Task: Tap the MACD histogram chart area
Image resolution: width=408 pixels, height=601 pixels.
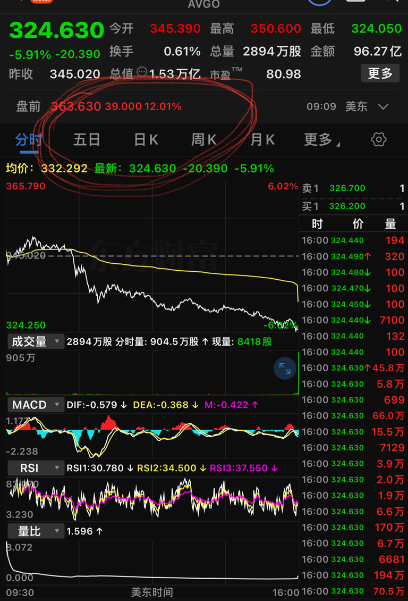Action: [x=152, y=436]
